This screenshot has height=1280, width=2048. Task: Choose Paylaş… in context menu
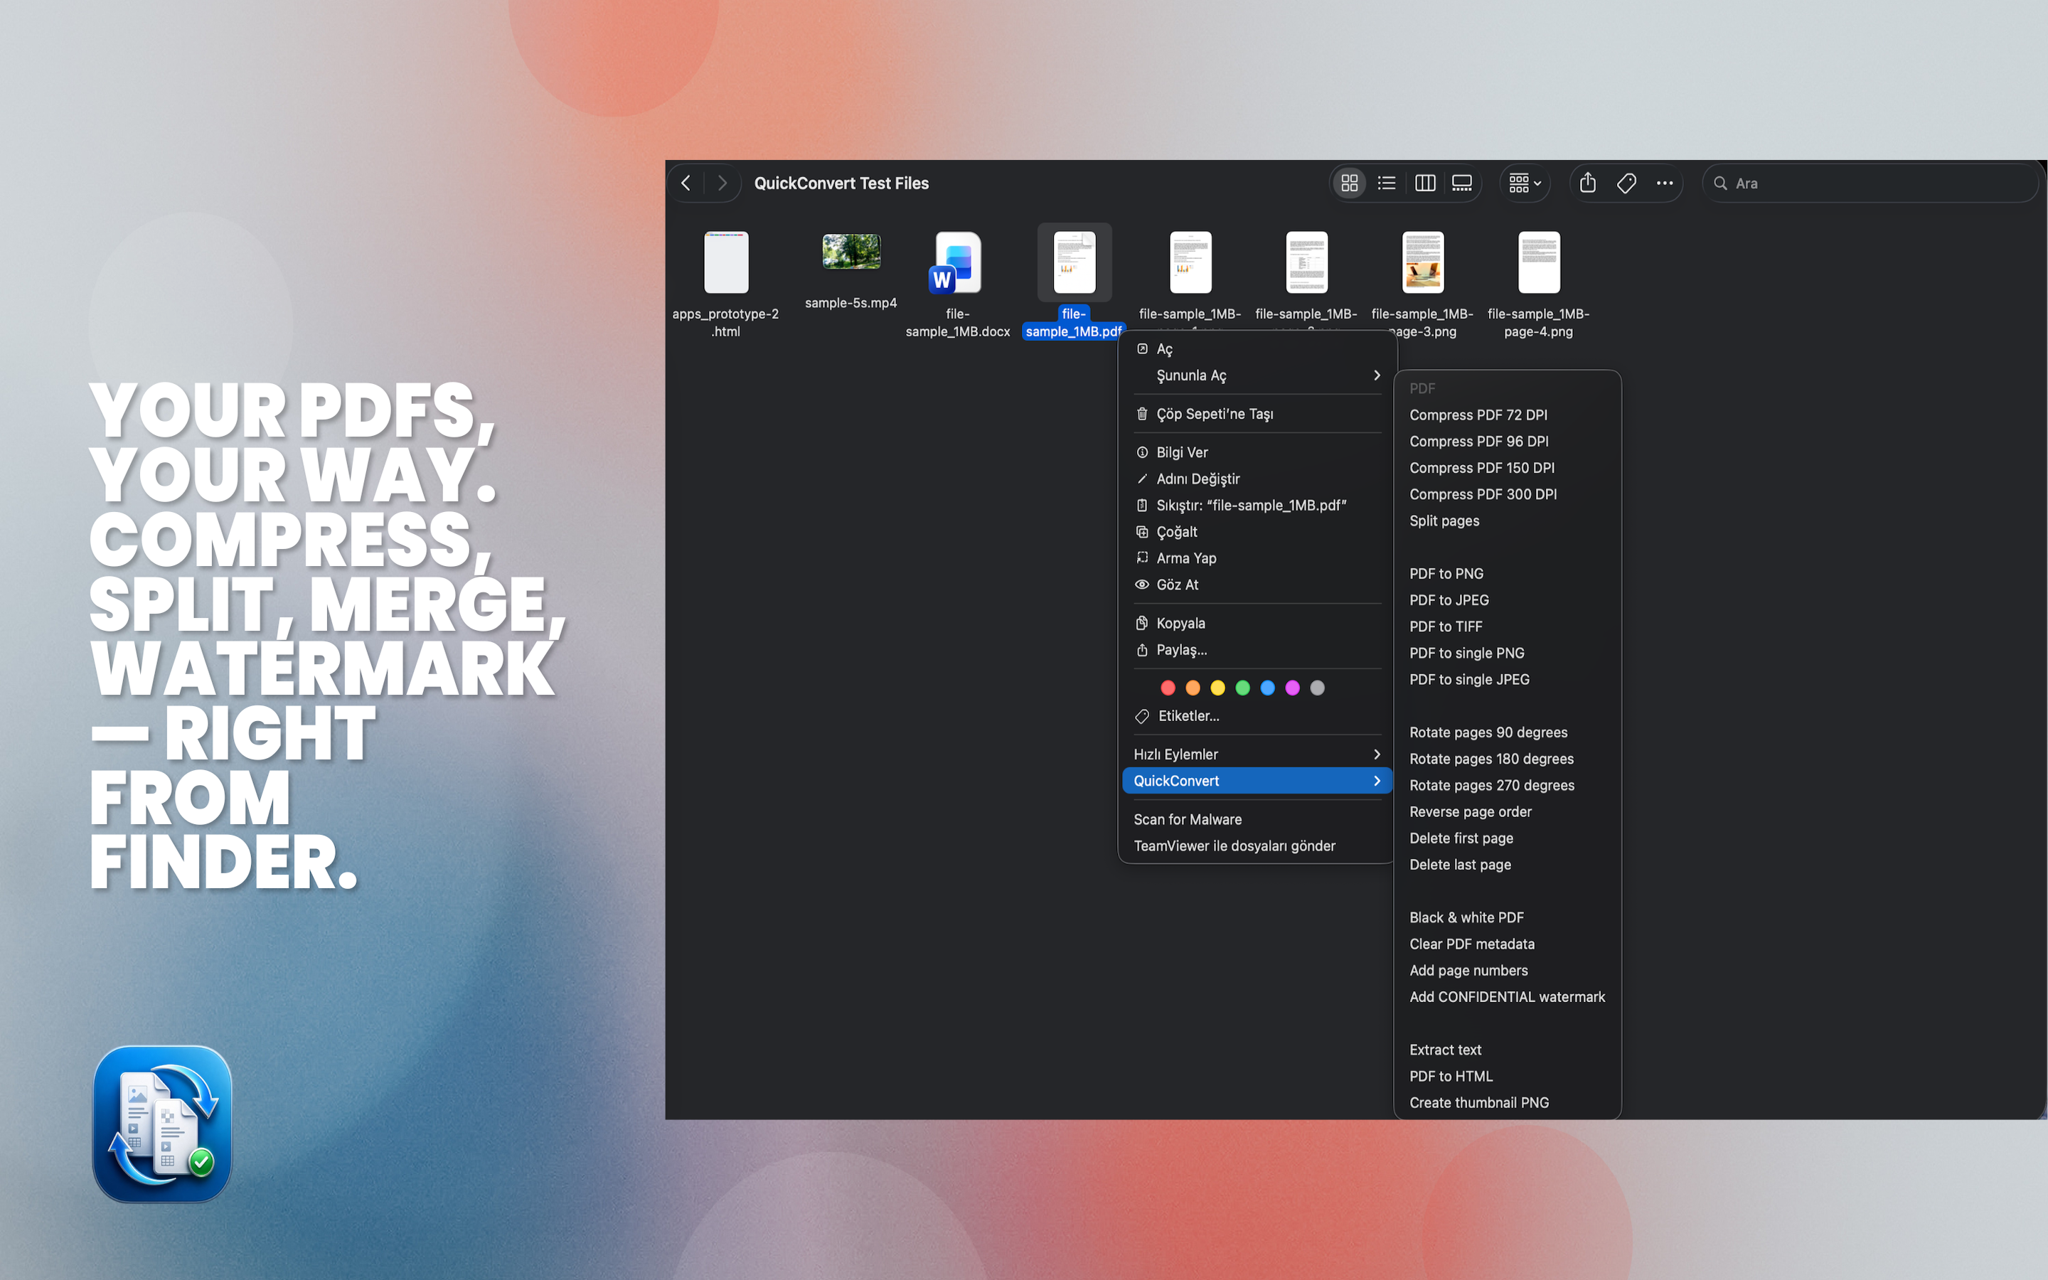tap(1257, 650)
